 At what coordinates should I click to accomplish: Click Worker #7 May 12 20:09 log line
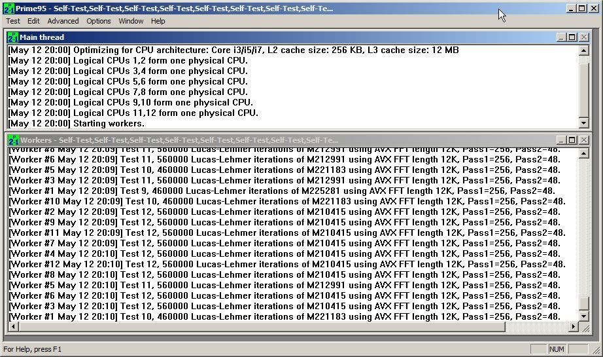(284, 243)
